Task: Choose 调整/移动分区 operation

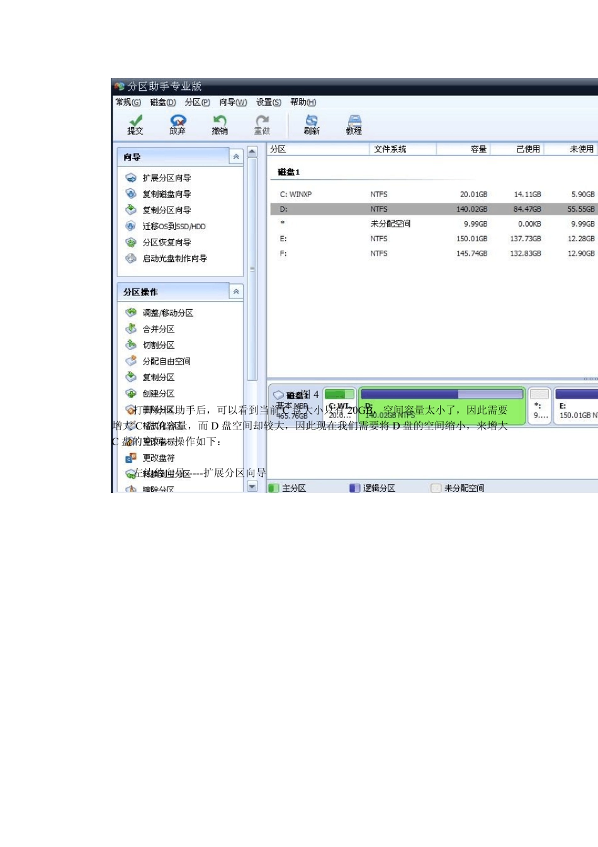Action: [x=159, y=312]
